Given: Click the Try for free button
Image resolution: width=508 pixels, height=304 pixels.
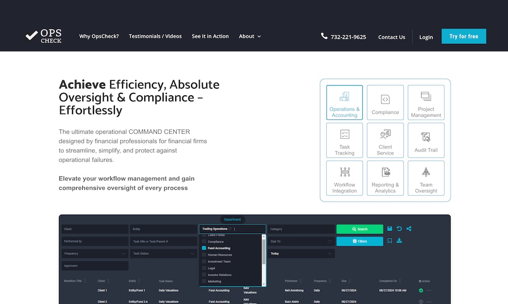Looking at the screenshot, I should tap(463, 36).
